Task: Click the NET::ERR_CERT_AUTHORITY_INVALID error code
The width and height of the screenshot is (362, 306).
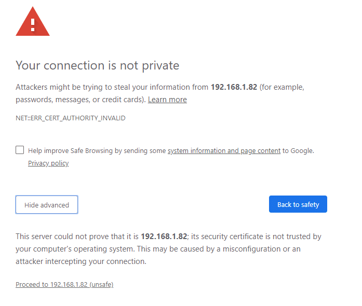Action: [71, 118]
